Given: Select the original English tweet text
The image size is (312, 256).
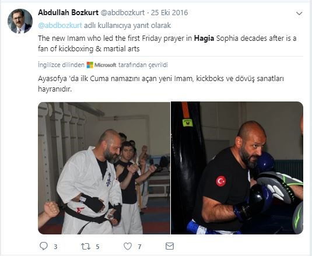Looking at the screenshot, I should tap(167, 43).
